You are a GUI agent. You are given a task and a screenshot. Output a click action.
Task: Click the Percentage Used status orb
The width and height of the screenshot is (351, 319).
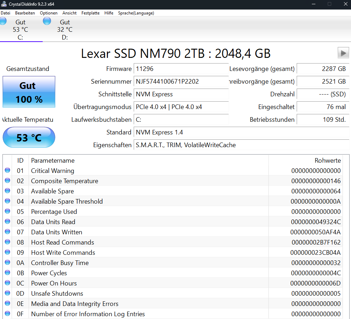(x=7, y=211)
